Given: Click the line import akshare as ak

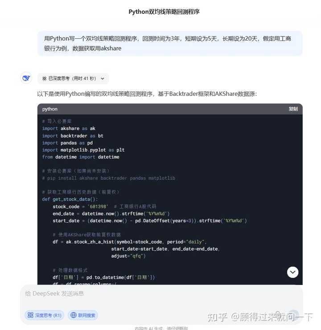Looking at the screenshot, I should (x=69, y=128).
